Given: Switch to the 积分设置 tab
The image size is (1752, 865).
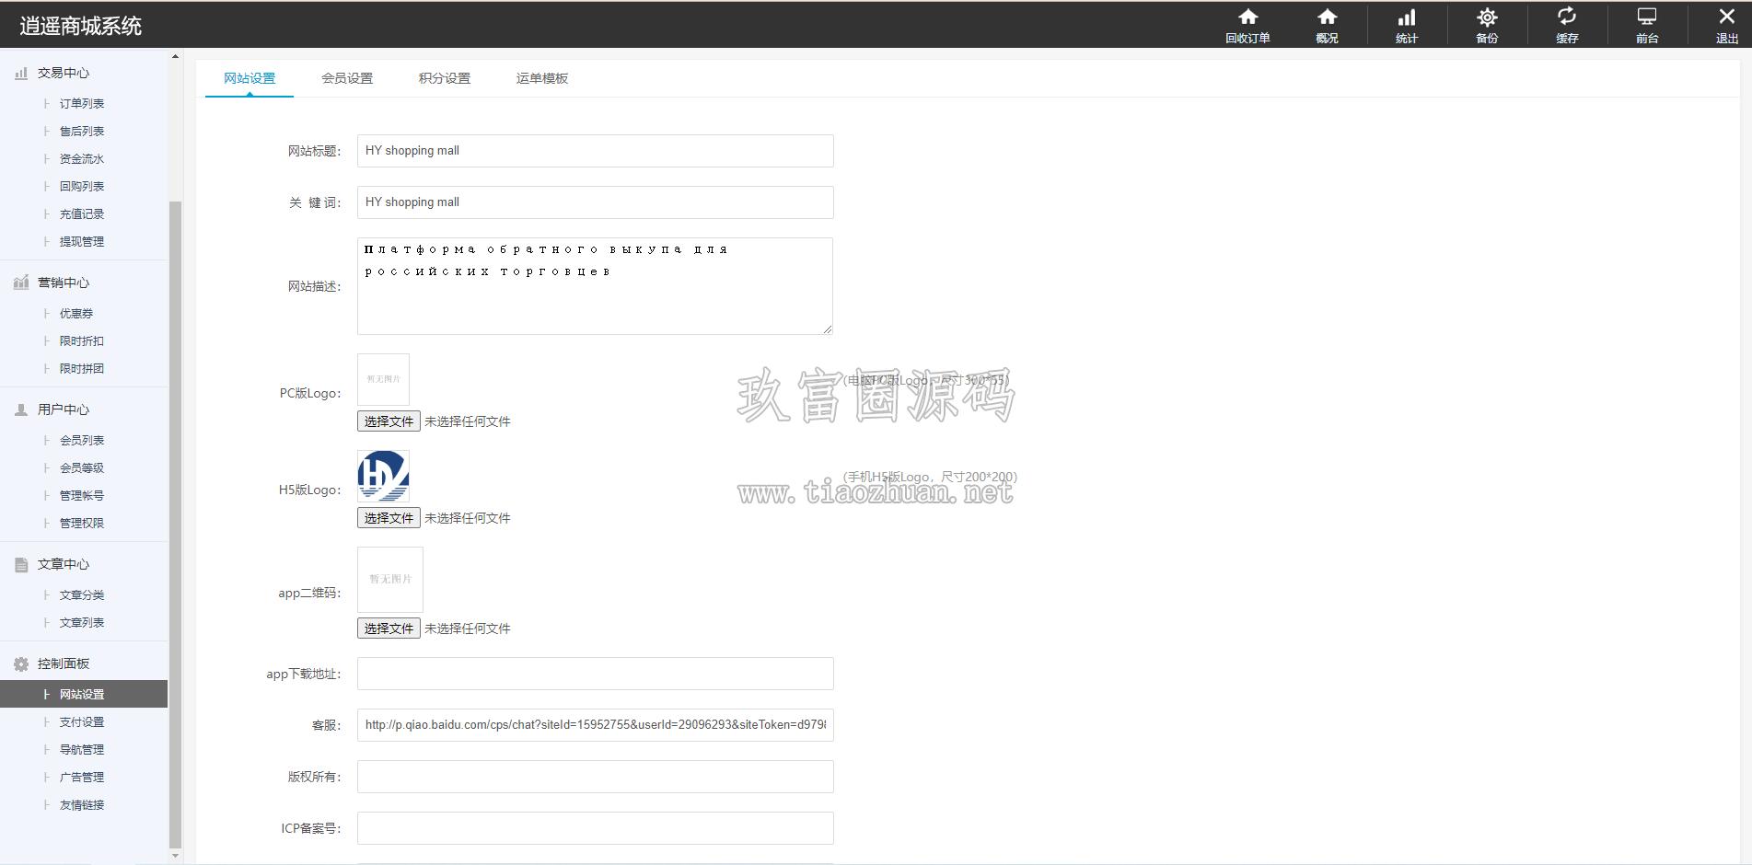Looking at the screenshot, I should (x=445, y=78).
